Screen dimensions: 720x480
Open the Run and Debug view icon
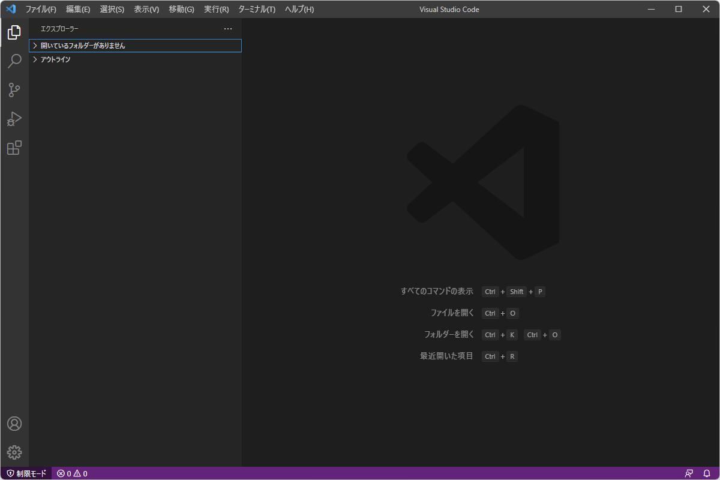click(x=14, y=119)
